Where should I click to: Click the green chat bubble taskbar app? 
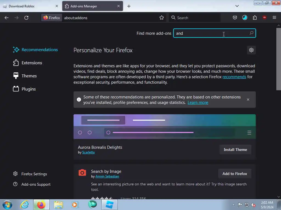[92, 205]
